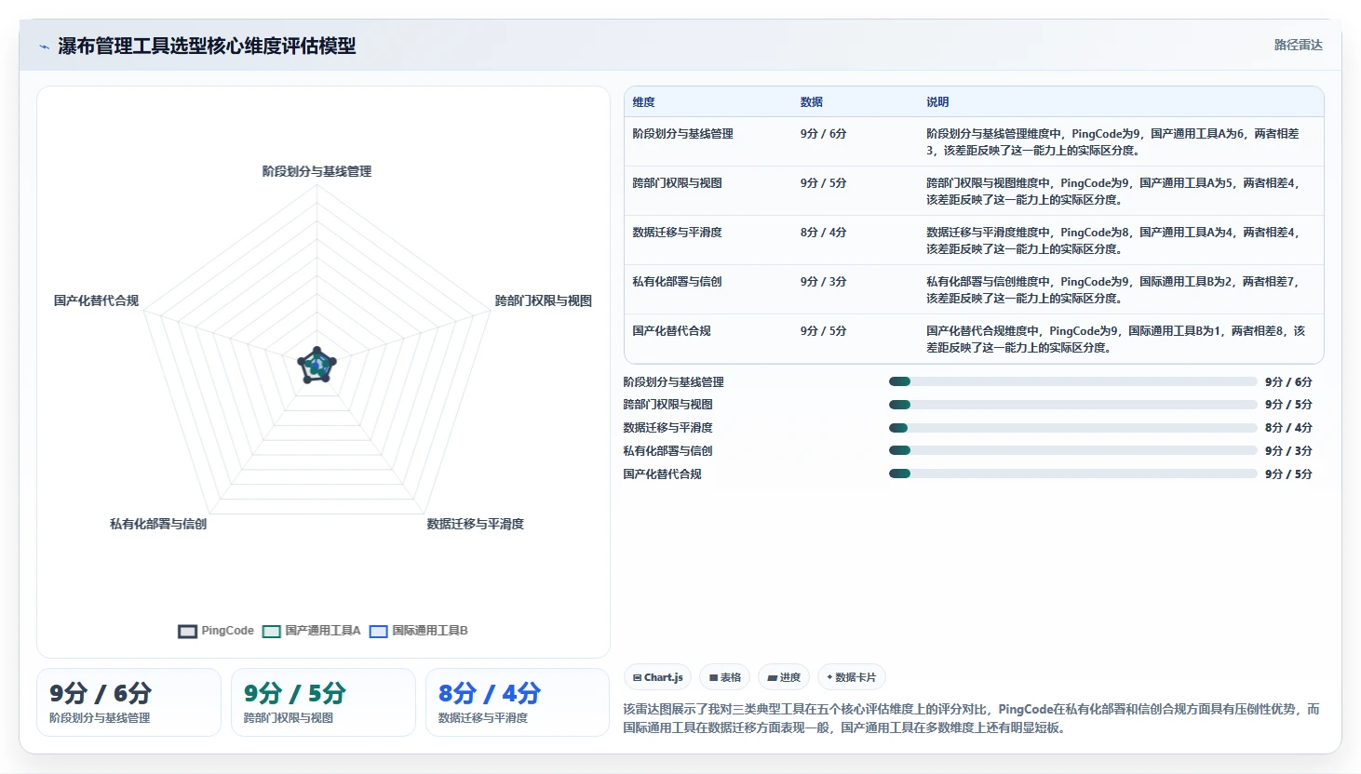
Task: Select table row 数据迁移与平滑度
Action: (974, 240)
